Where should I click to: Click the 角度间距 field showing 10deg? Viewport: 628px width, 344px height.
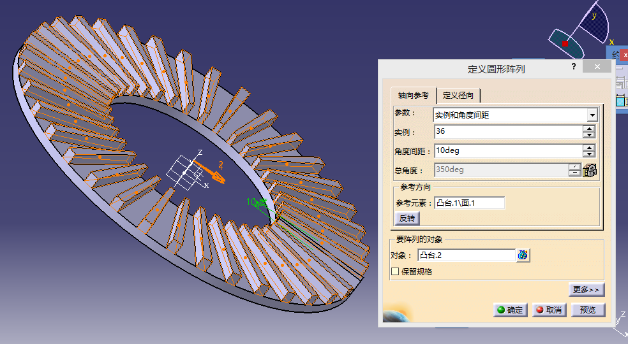point(507,151)
